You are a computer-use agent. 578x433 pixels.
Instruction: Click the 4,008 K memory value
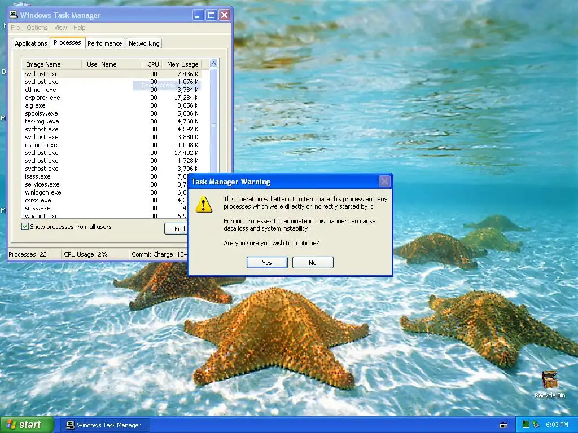point(187,145)
